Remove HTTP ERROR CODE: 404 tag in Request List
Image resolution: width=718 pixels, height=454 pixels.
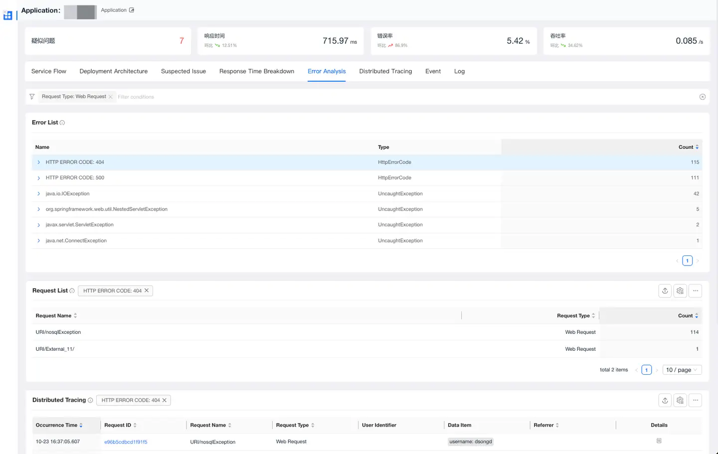pyautogui.click(x=147, y=290)
